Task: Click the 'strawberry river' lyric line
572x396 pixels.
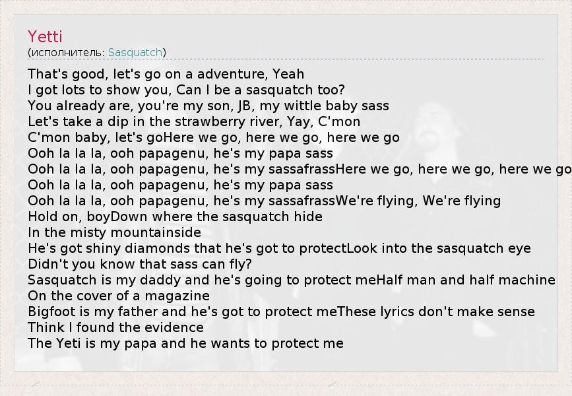Action: coord(194,121)
